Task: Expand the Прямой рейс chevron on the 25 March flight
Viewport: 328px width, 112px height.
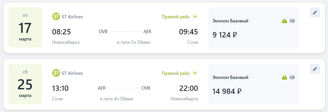Action: tap(195, 73)
